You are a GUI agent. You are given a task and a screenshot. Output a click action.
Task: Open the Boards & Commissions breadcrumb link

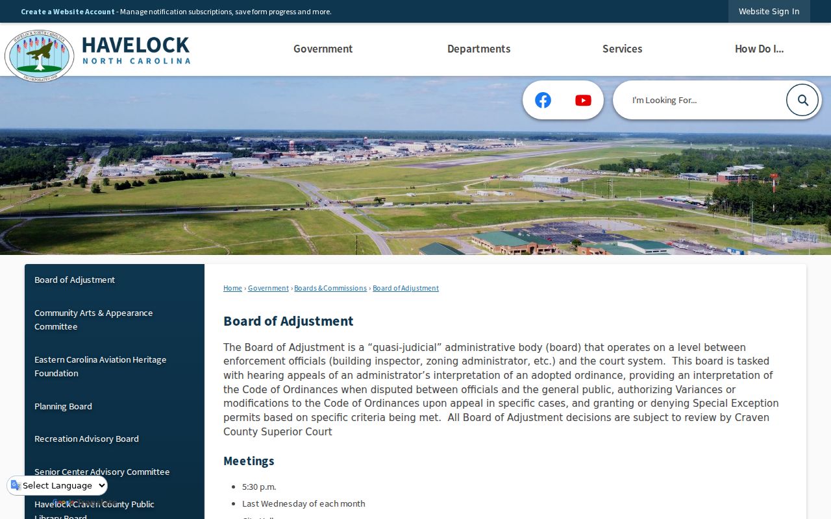click(x=330, y=288)
